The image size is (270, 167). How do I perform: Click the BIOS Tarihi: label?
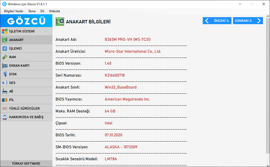point(65,135)
